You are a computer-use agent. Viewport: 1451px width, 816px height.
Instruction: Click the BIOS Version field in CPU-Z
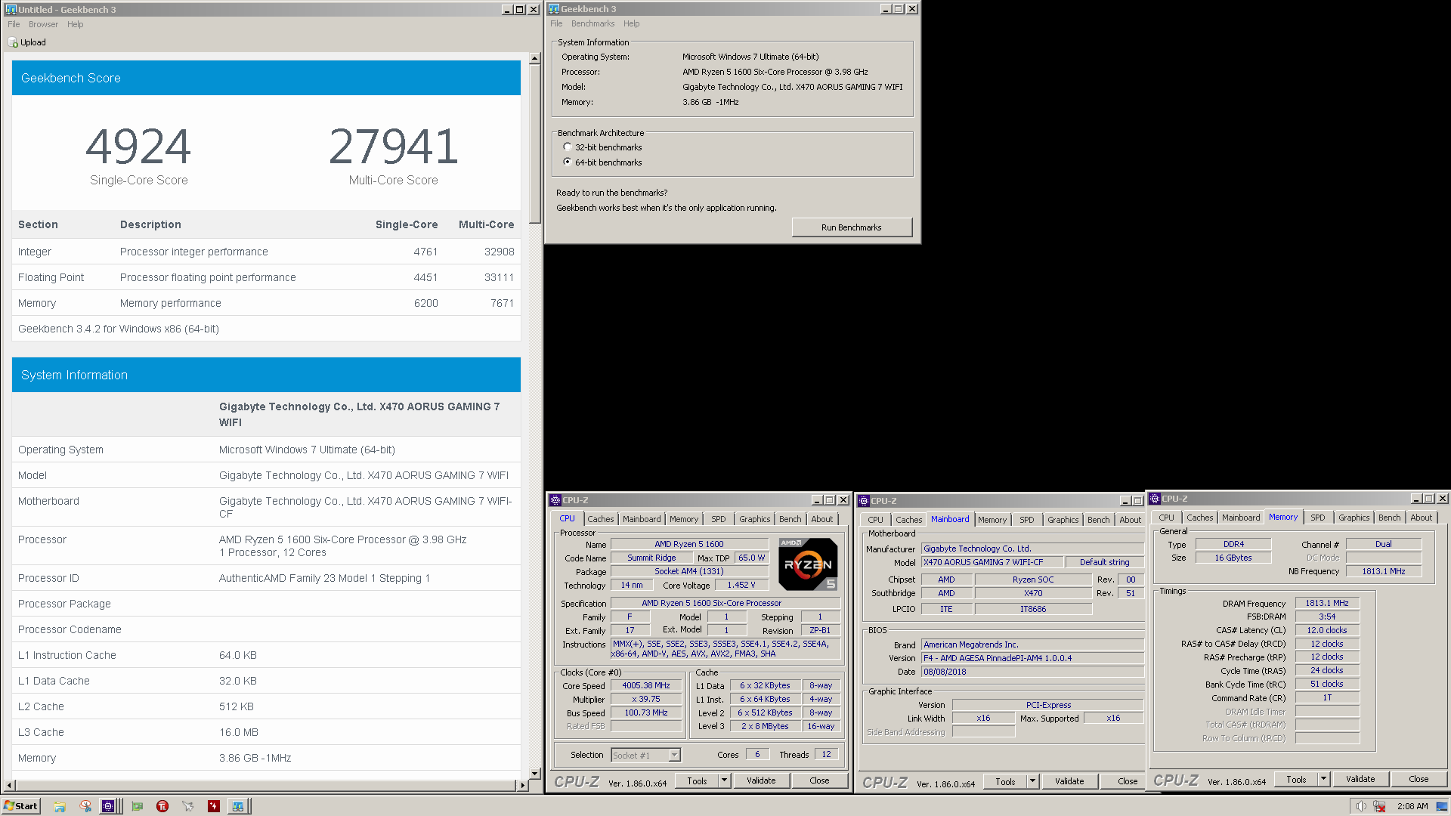point(1032,658)
